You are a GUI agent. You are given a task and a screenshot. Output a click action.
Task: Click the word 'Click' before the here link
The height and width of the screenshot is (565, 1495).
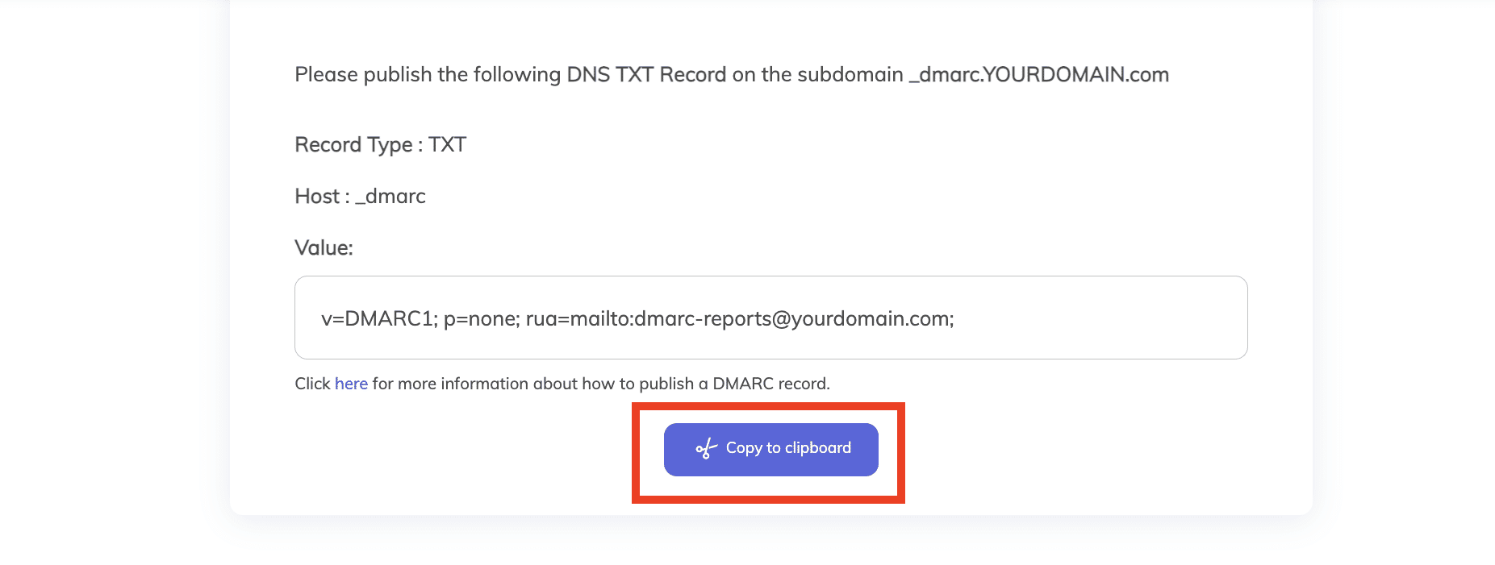[x=312, y=384]
